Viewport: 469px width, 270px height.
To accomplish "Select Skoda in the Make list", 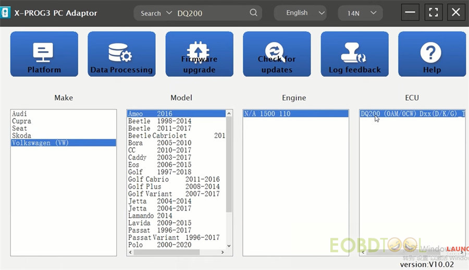I will point(64,136).
